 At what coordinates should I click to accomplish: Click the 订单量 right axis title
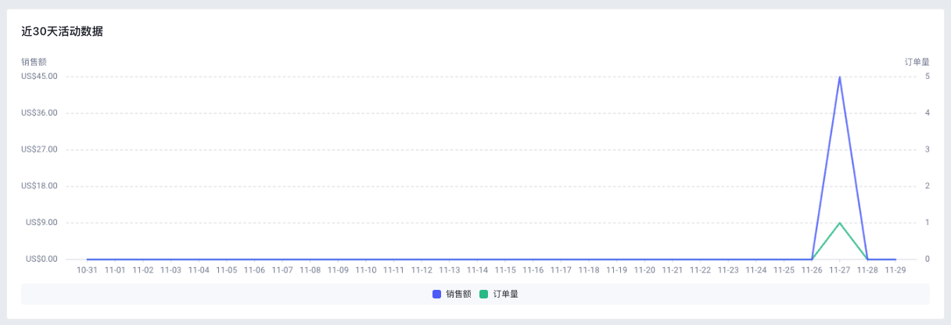coord(917,61)
